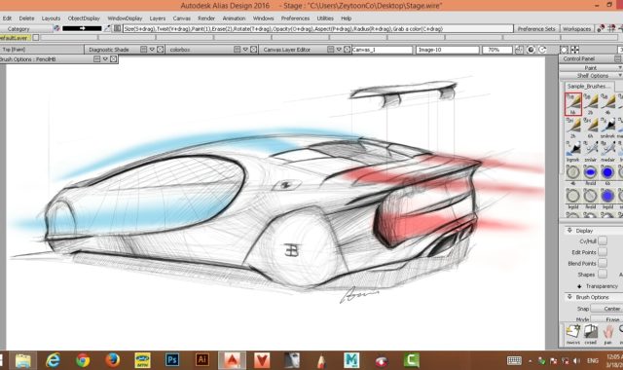Viewport: 623px width, 370px height.
Task: Open the Preferences menu
Action: pos(295,18)
